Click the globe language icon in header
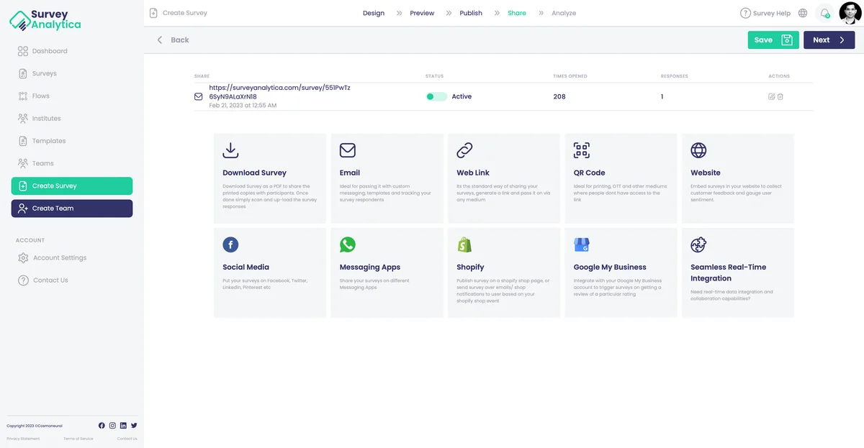The image size is (864, 448). coord(803,13)
